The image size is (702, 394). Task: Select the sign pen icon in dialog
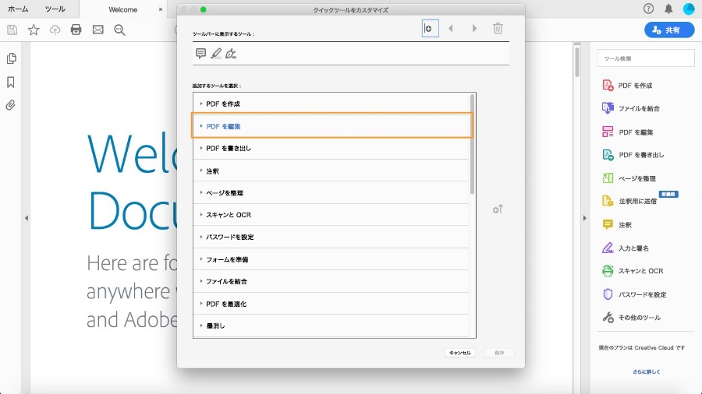coord(231,54)
